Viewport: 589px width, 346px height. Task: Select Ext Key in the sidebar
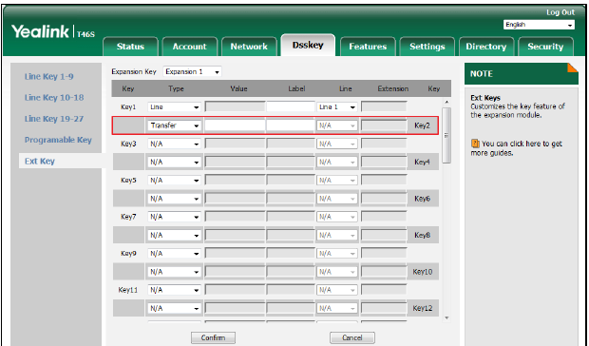(40, 161)
